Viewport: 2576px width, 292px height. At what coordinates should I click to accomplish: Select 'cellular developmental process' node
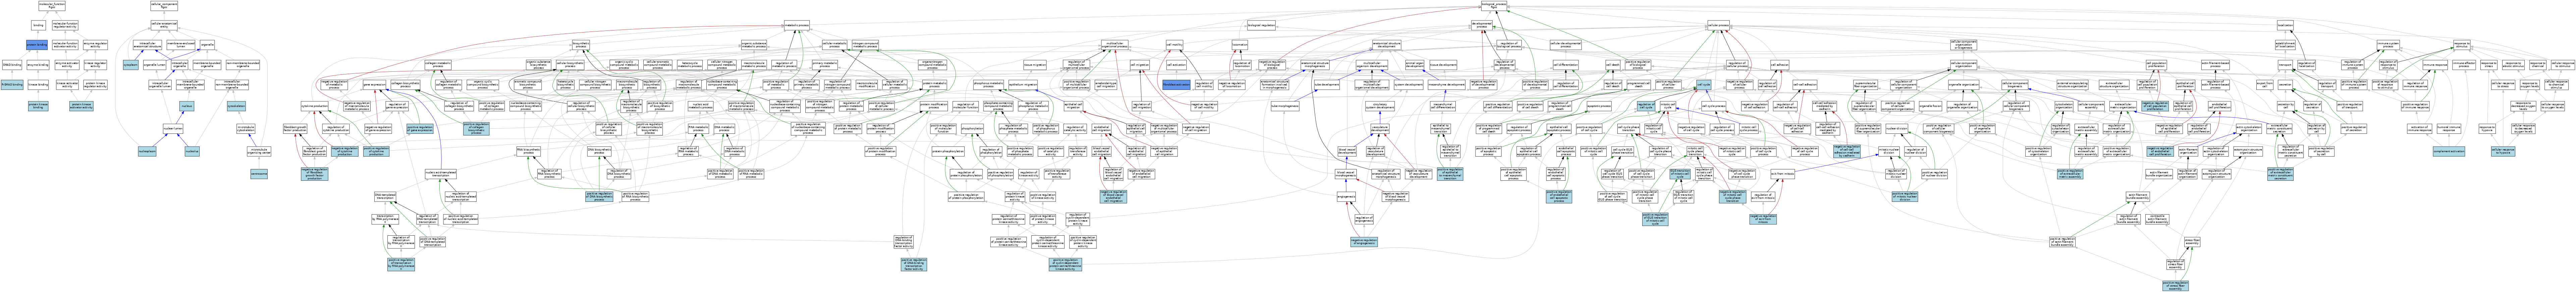coord(1566,45)
